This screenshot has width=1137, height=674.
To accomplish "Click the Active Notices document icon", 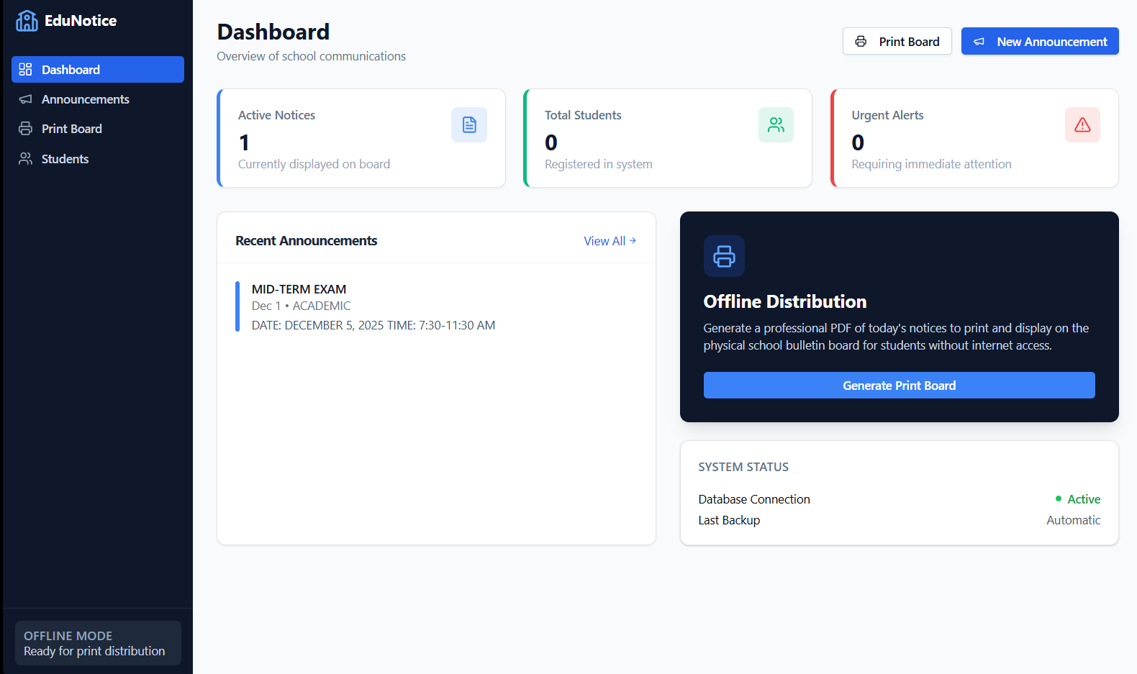I will (469, 125).
